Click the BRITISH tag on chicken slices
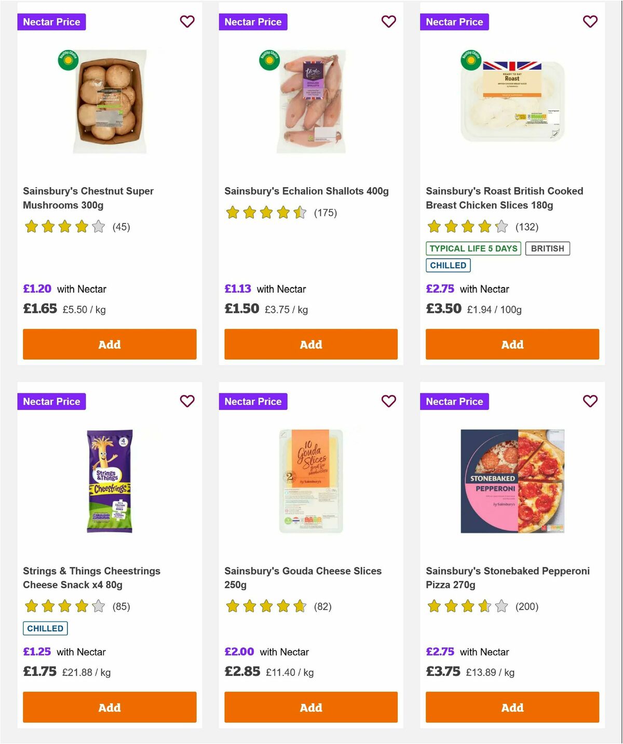 tap(547, 248)
